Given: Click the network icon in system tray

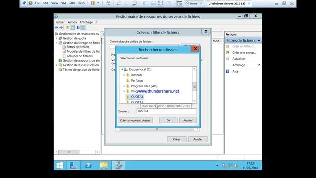Looking at the screenshot, I should pyautogui.click(x=230, y=166).
